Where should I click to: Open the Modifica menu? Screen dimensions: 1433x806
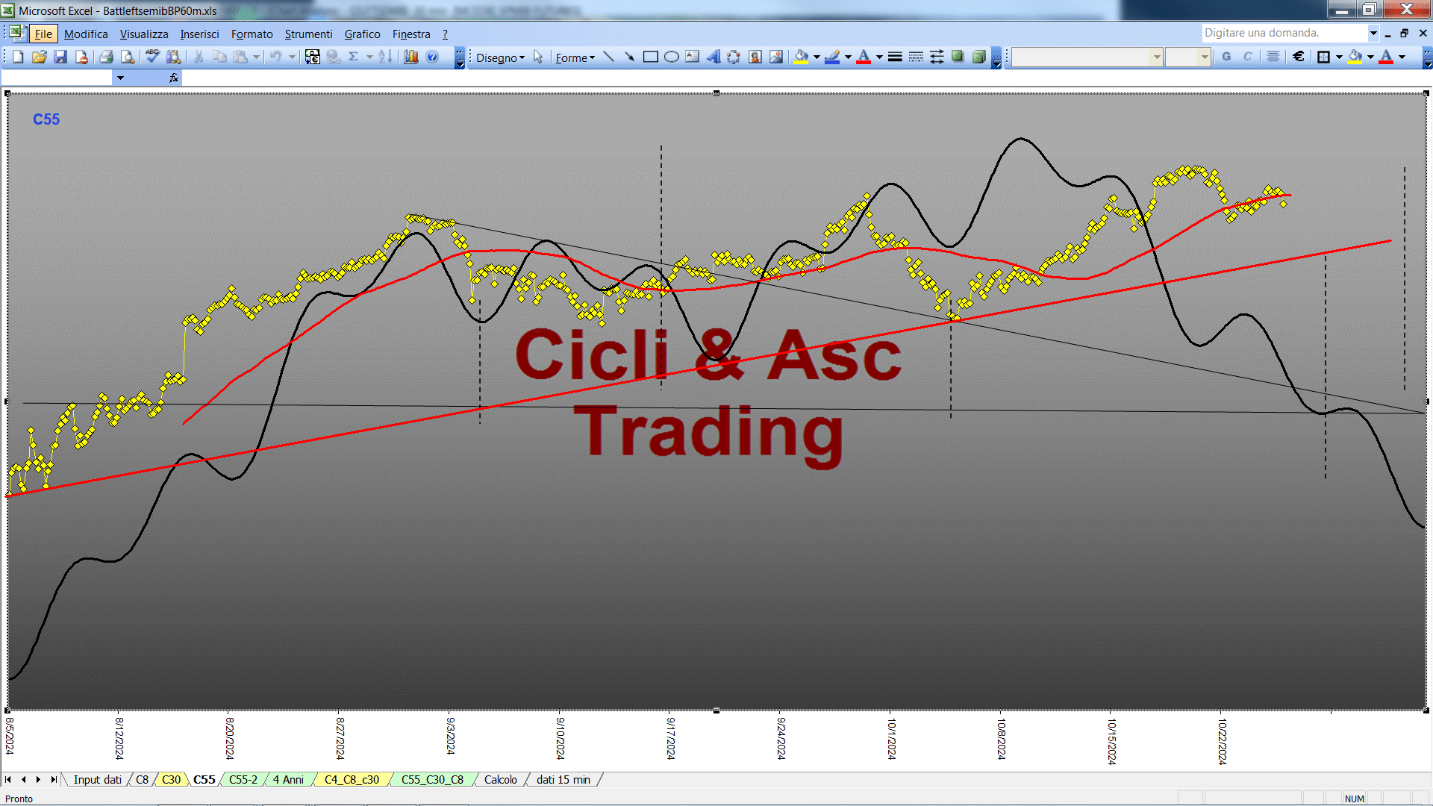pyautogui.click(x=86, y=34)
